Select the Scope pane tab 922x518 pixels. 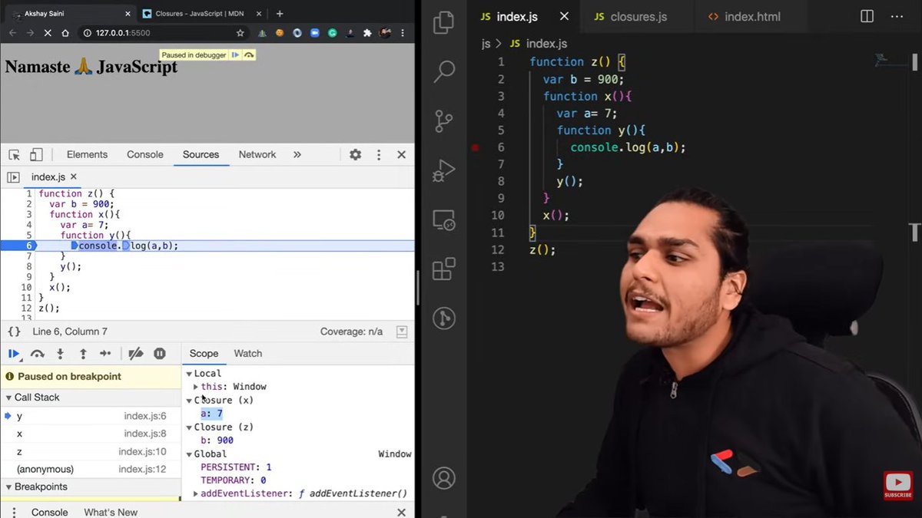(x=204, y=354)
